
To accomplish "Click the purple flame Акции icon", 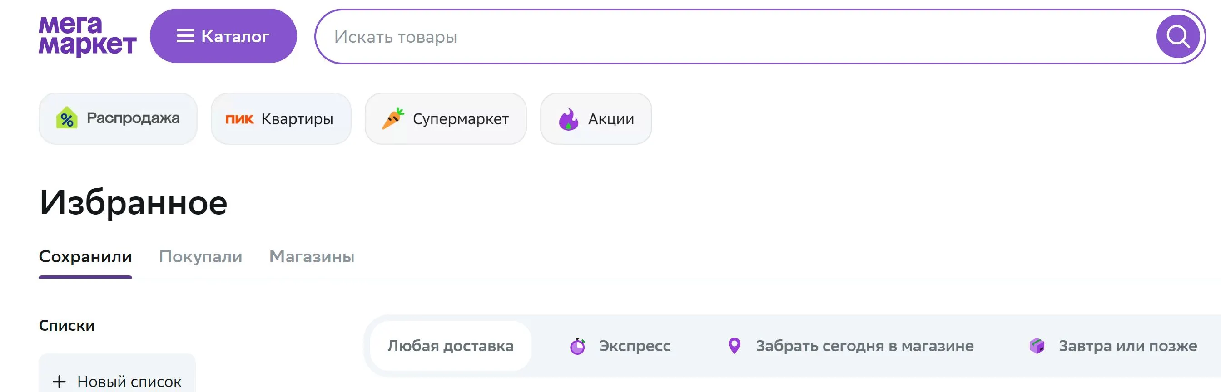I will point(568,119).
